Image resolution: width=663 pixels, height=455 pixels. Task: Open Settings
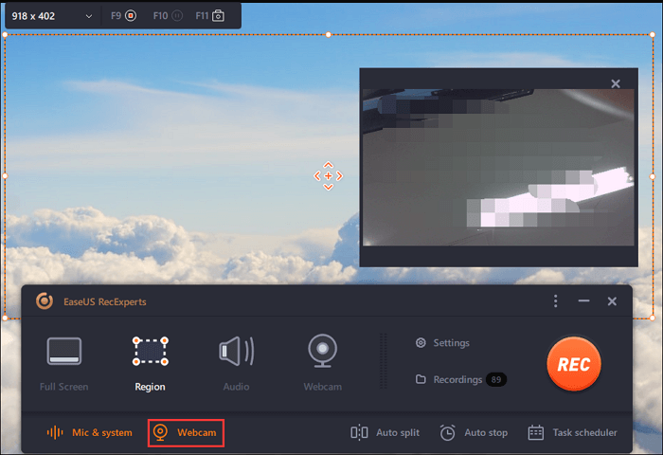(x=442, y=343)
